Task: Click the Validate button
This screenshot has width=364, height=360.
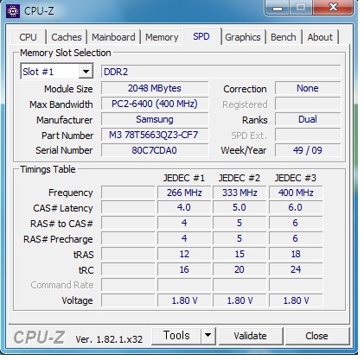Action: (250, 336)
